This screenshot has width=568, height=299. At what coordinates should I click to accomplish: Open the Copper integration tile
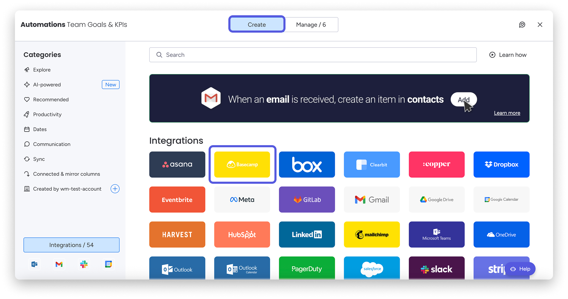coord(437,164)
